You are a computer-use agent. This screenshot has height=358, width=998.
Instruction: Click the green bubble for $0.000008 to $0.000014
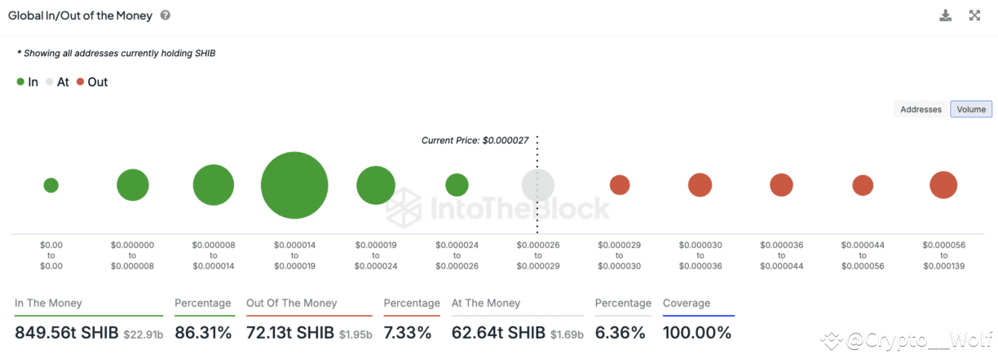[x=214, y=185]
